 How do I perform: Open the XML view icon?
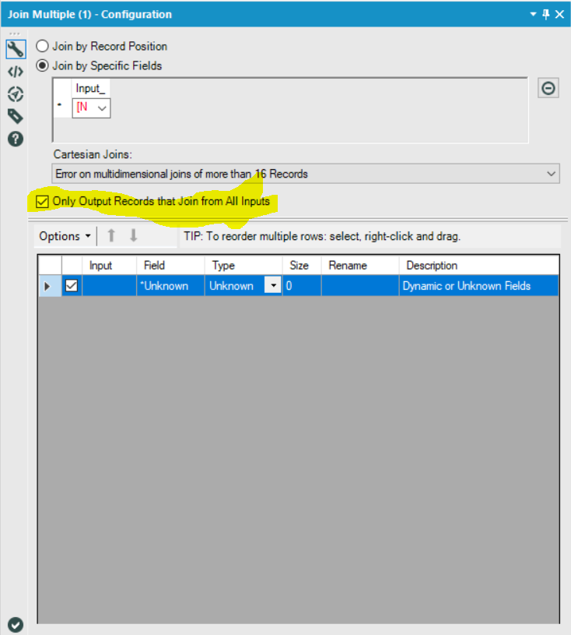[16, 72]
